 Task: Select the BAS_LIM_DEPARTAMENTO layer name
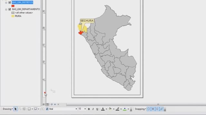[x=26, y=9]
